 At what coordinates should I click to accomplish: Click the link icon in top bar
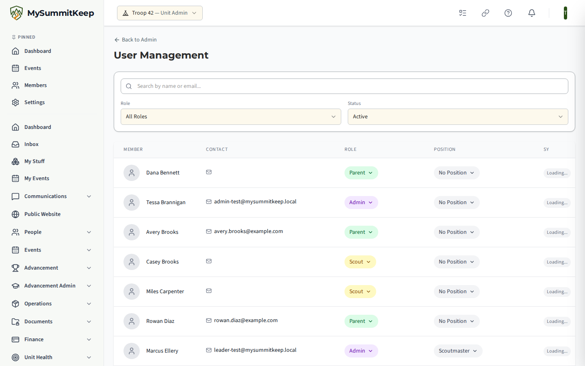(485, 13)
